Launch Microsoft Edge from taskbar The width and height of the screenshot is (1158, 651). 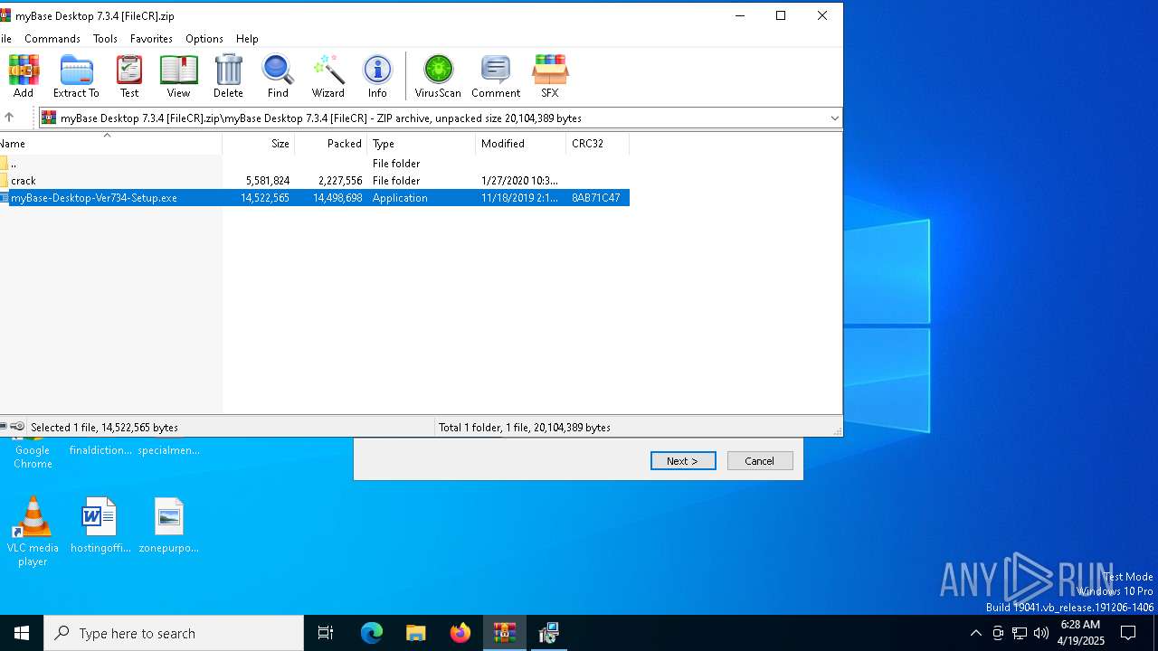point(372,633)
